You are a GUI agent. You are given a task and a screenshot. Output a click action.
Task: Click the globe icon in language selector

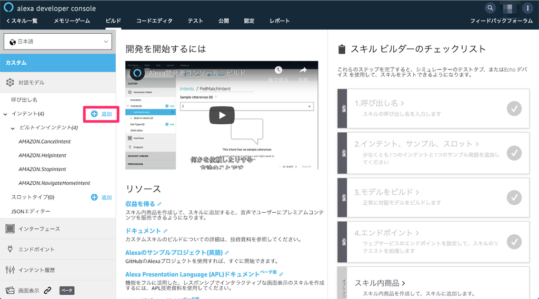[13, 42]
